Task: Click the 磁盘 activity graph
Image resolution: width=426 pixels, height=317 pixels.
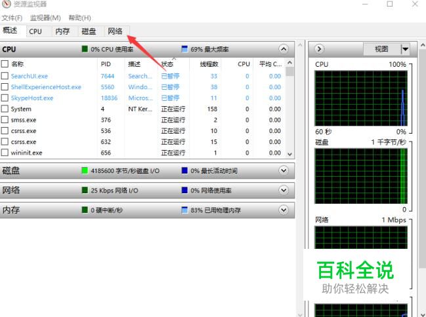Action: 361,176
